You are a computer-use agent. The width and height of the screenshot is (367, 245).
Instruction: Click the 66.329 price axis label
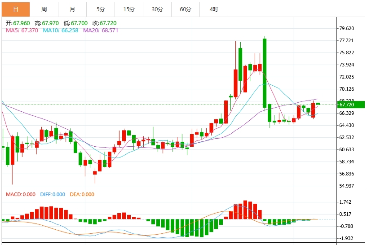coord(347,113)
